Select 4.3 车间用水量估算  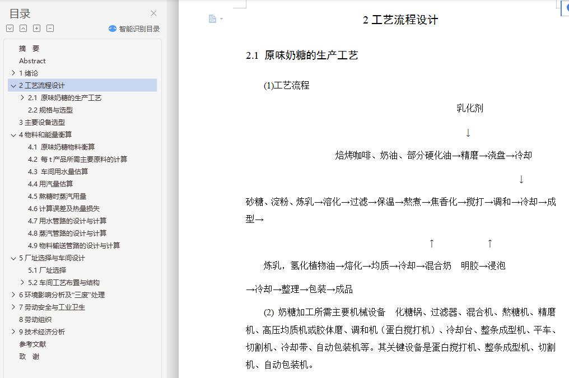pos(58,172)
